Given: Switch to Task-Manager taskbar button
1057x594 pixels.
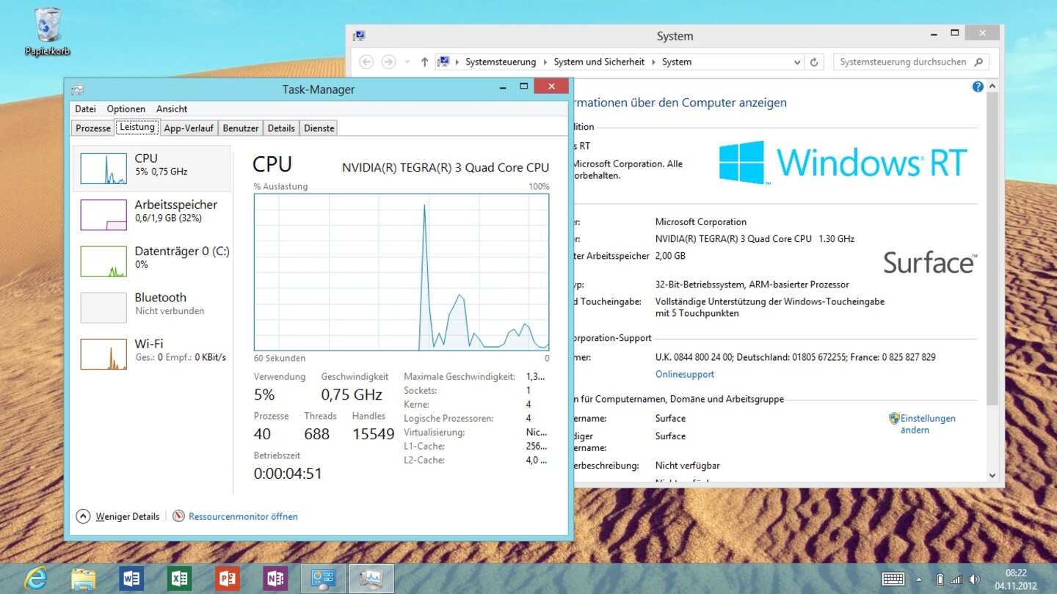Looking at the screenshot, I should pyautogui.click(x=371, y=579).
